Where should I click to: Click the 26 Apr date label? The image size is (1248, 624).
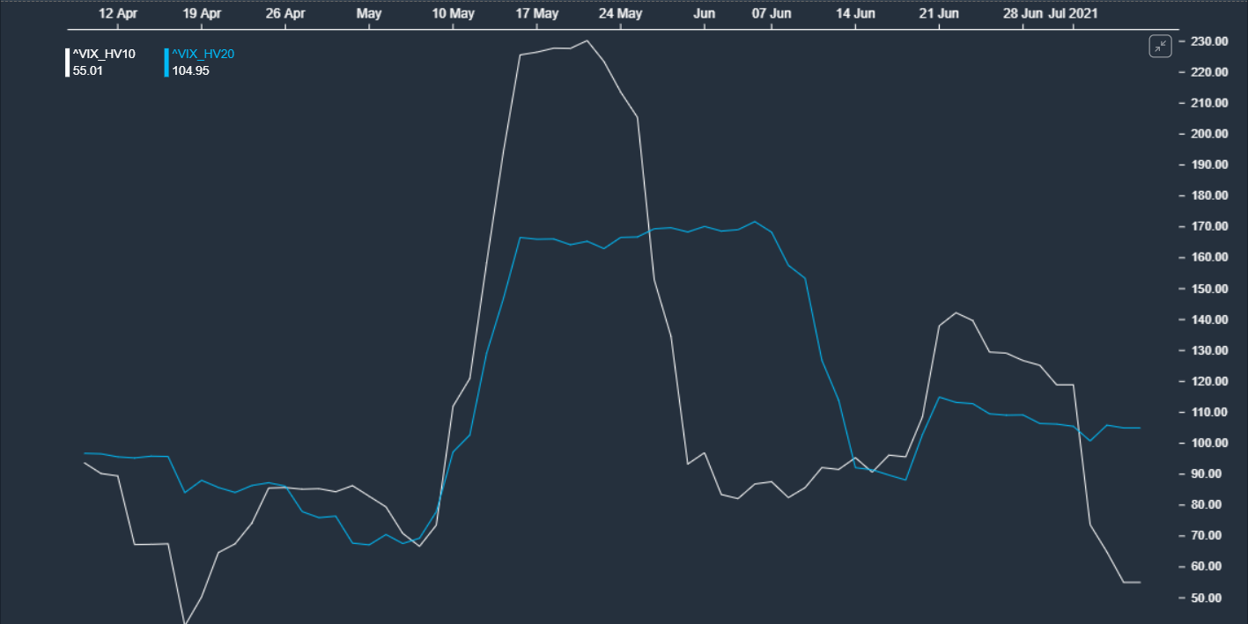285,14
